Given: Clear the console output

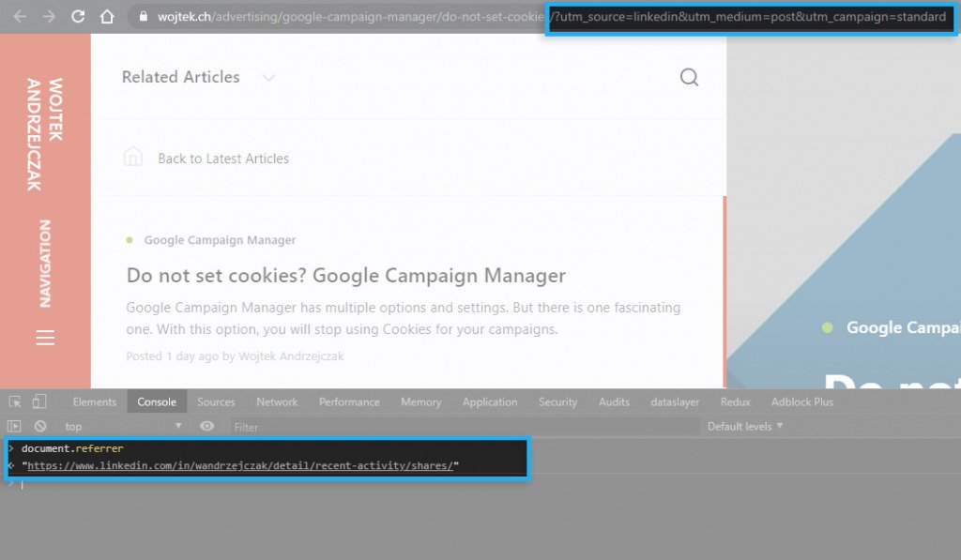Looking at the screenshot, I should pos(40,427).
